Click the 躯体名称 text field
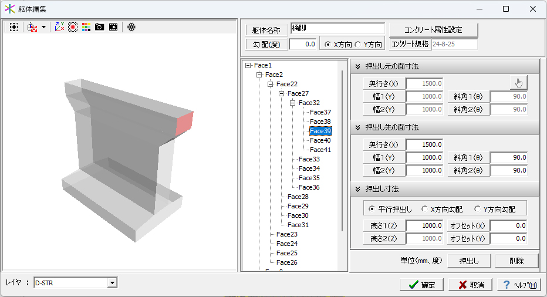547x297 pixels. tap(337, 29)
